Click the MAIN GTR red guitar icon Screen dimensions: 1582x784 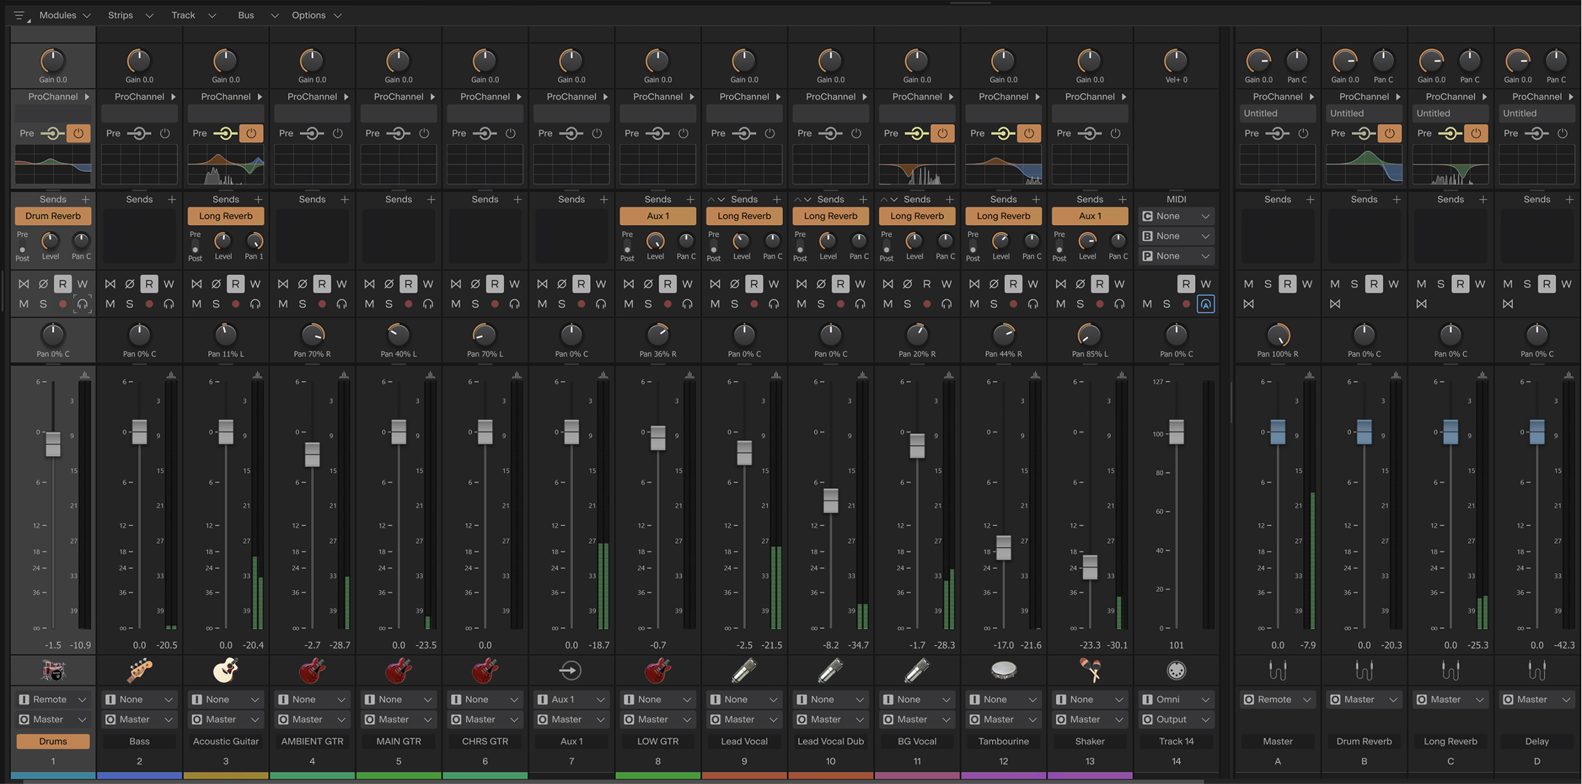point(398,671)
